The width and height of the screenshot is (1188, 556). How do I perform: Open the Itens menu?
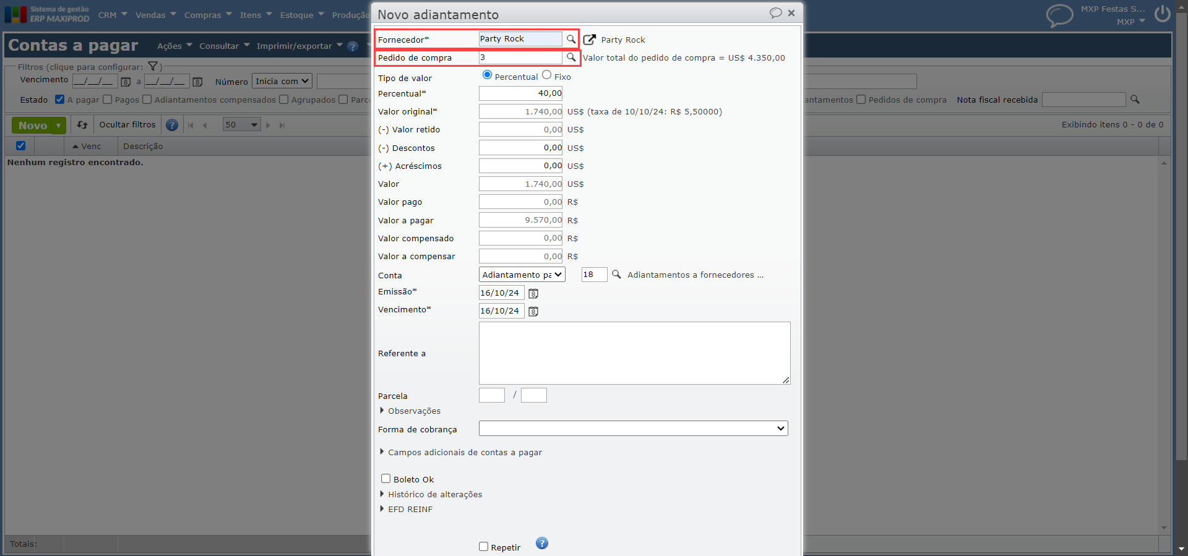coord(256,15)
